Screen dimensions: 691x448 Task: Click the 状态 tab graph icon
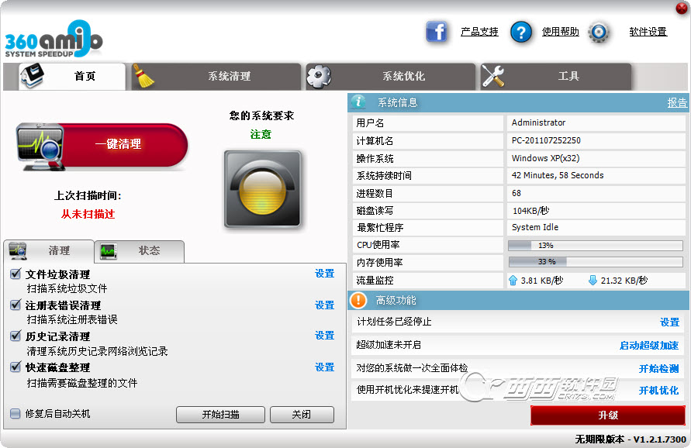(109, 251)
